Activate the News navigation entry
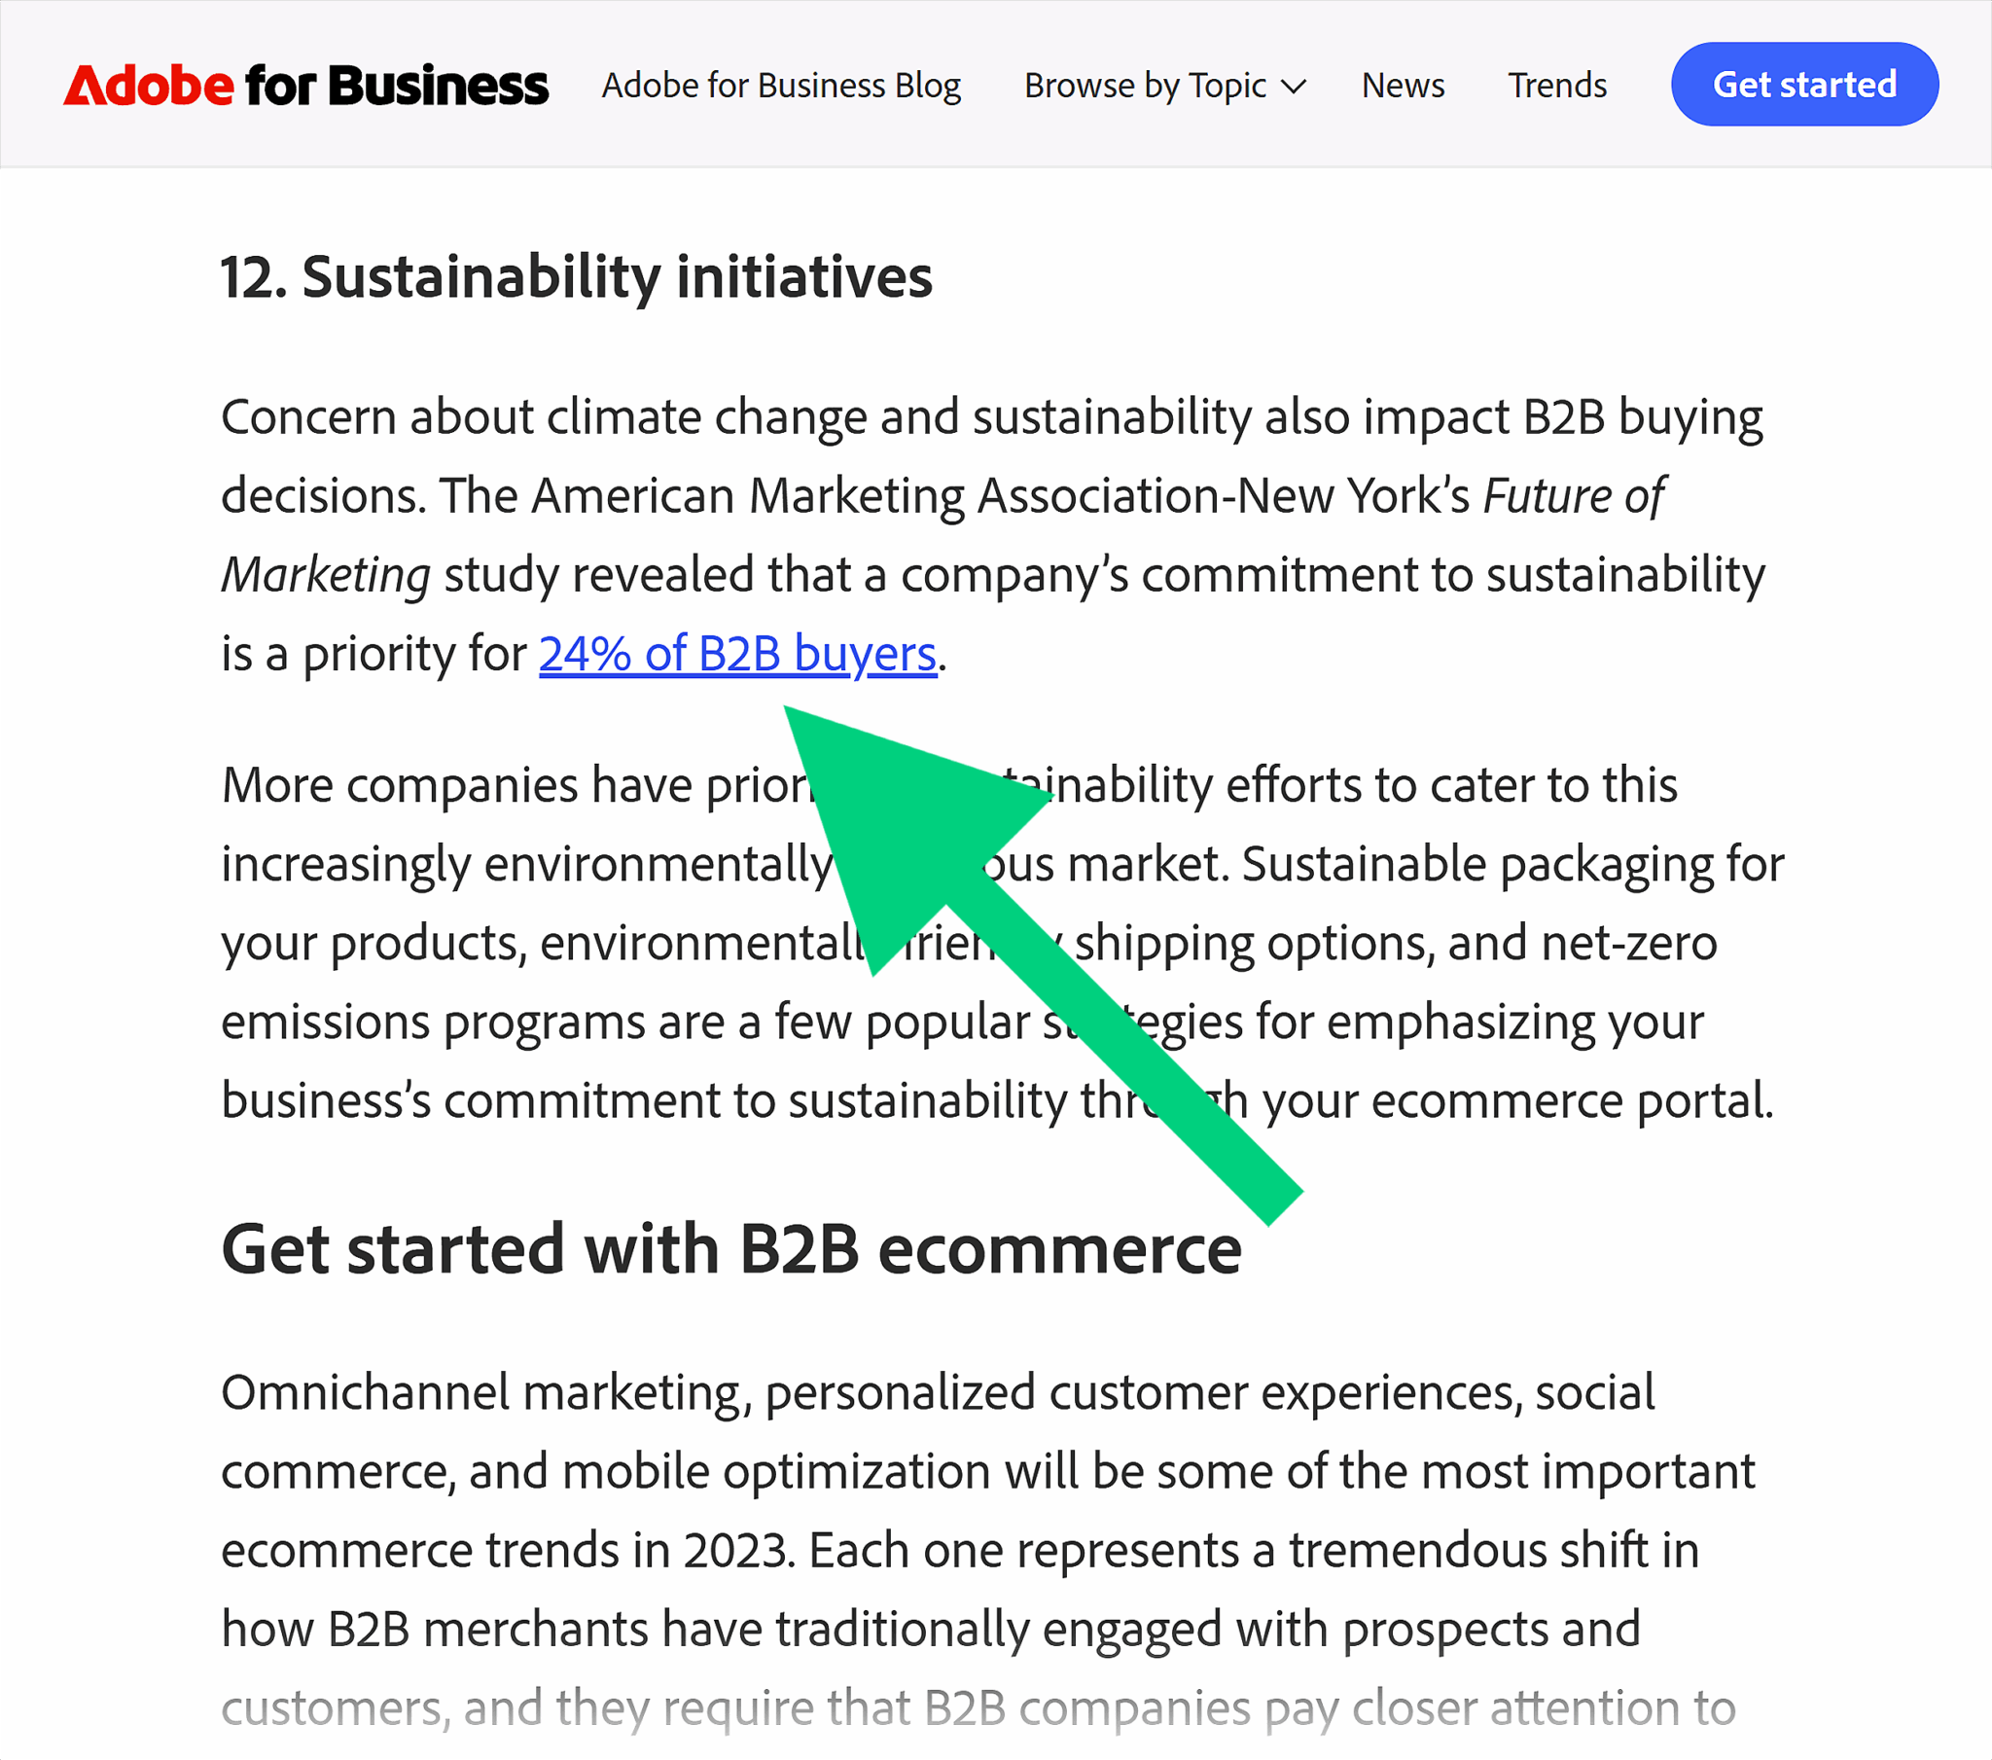Image resolution: width=1992 pixels, height=1760 pixels. 1403,86
